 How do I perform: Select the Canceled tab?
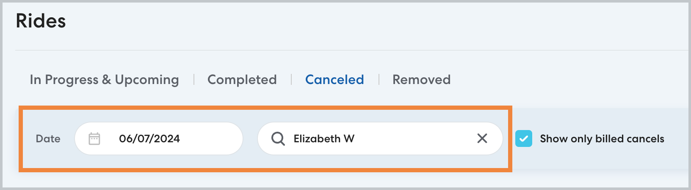334,79
